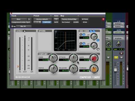Click the compression curve graph display
Viewport: 135px width, 101px height.
tap(65, 40)
